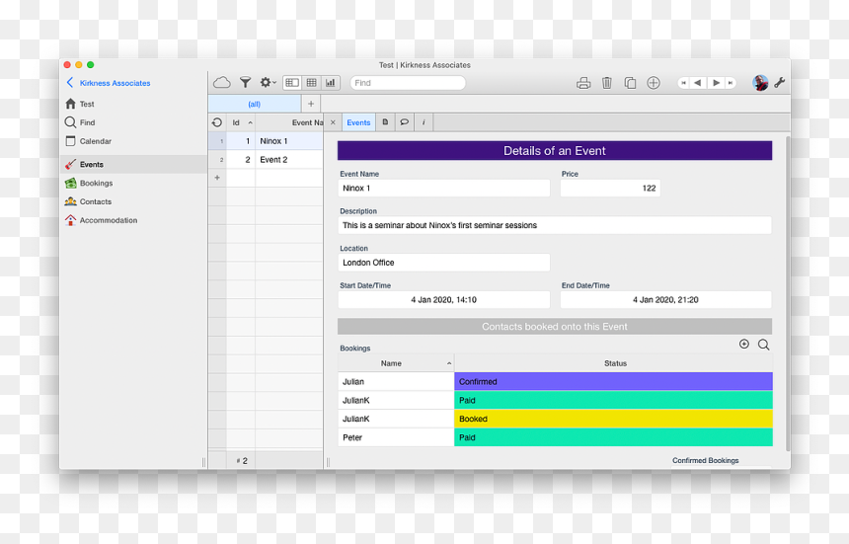This screenshot has width=849, height=544.
Task: Select Accommodation table in sidebar
Action: tap(133, 220)
